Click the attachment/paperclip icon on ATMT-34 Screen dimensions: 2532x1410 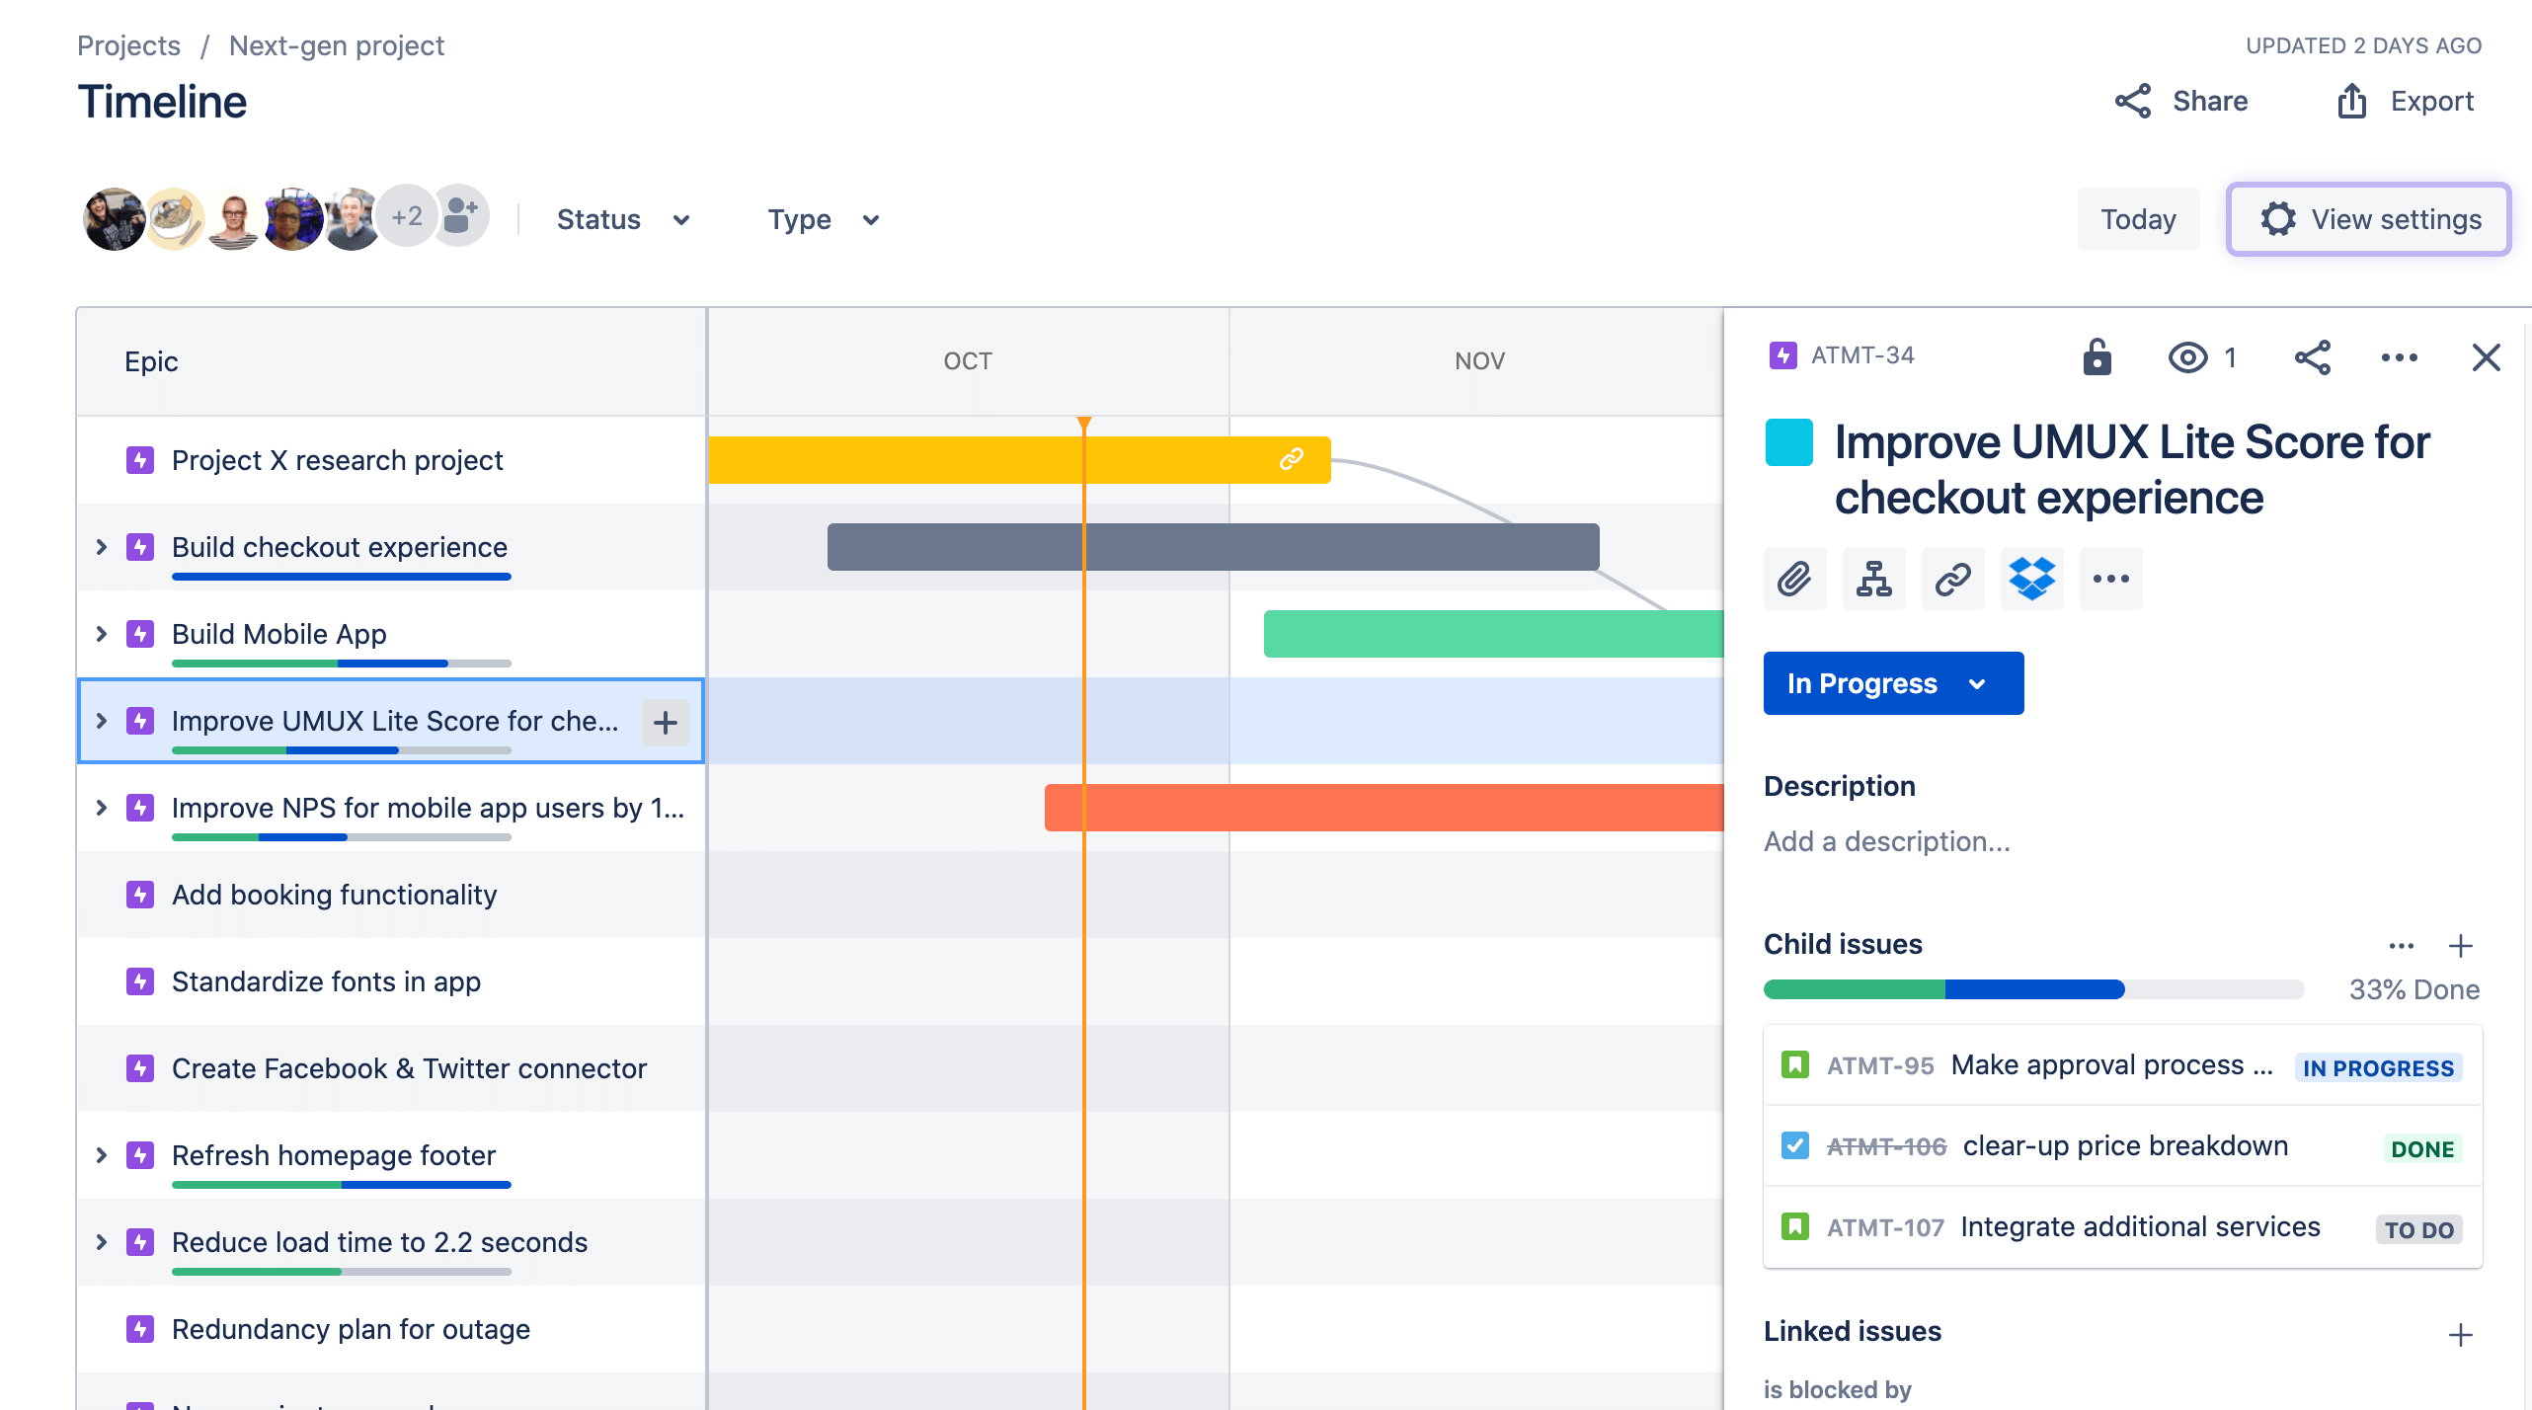(x=1795, y=579)
